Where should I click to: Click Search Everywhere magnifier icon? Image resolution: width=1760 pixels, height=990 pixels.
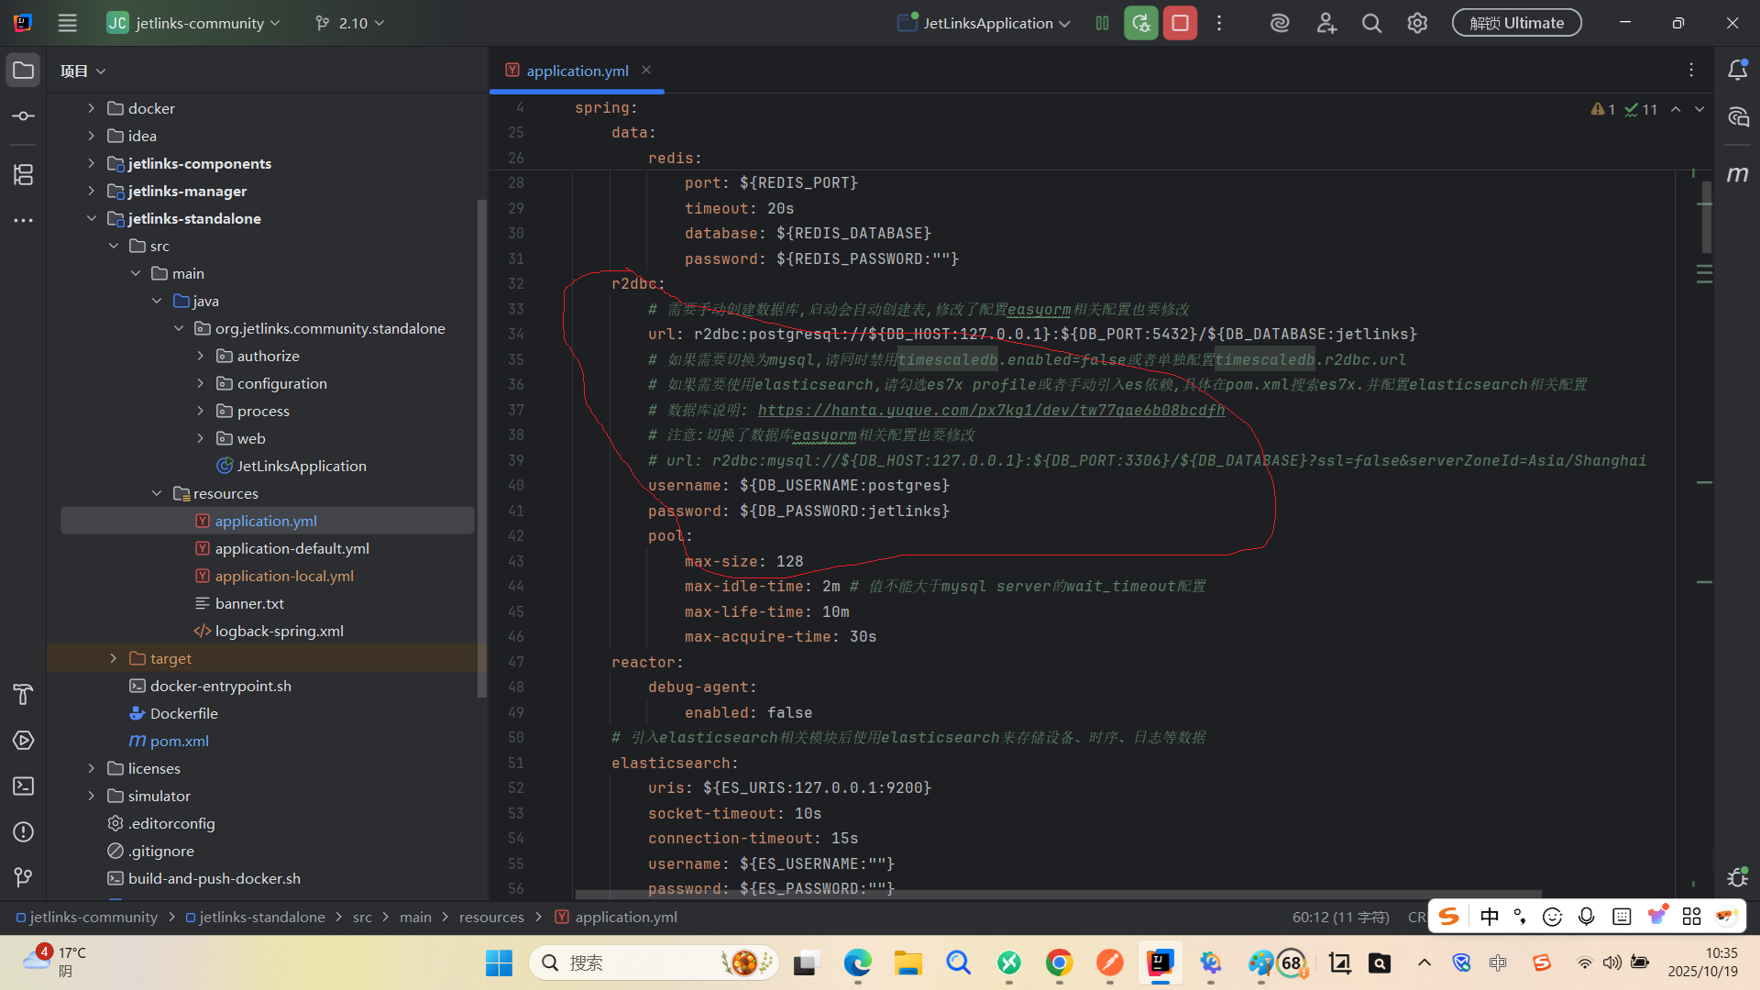(1371, 23)
